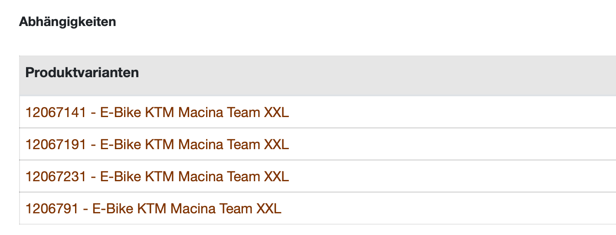
Task: Select the article number 12067231 text
Action: coord(56,176)
